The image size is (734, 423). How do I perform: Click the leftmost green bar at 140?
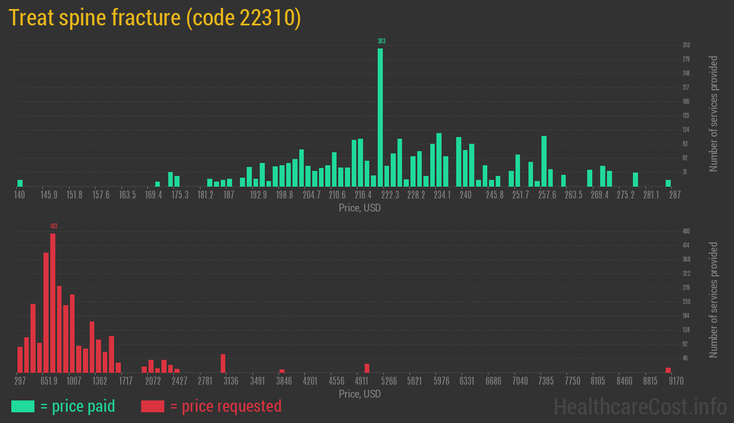[20, 183]
